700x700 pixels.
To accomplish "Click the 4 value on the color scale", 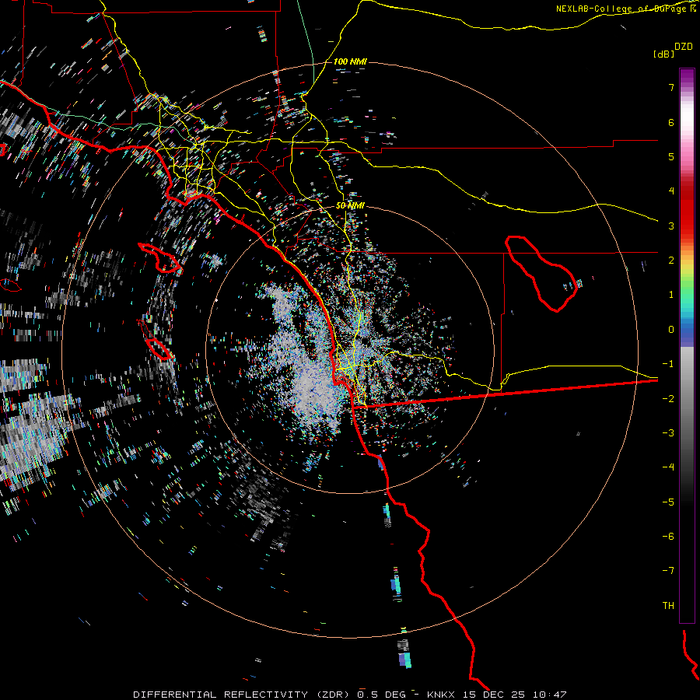I will click(x=671, y=191).
